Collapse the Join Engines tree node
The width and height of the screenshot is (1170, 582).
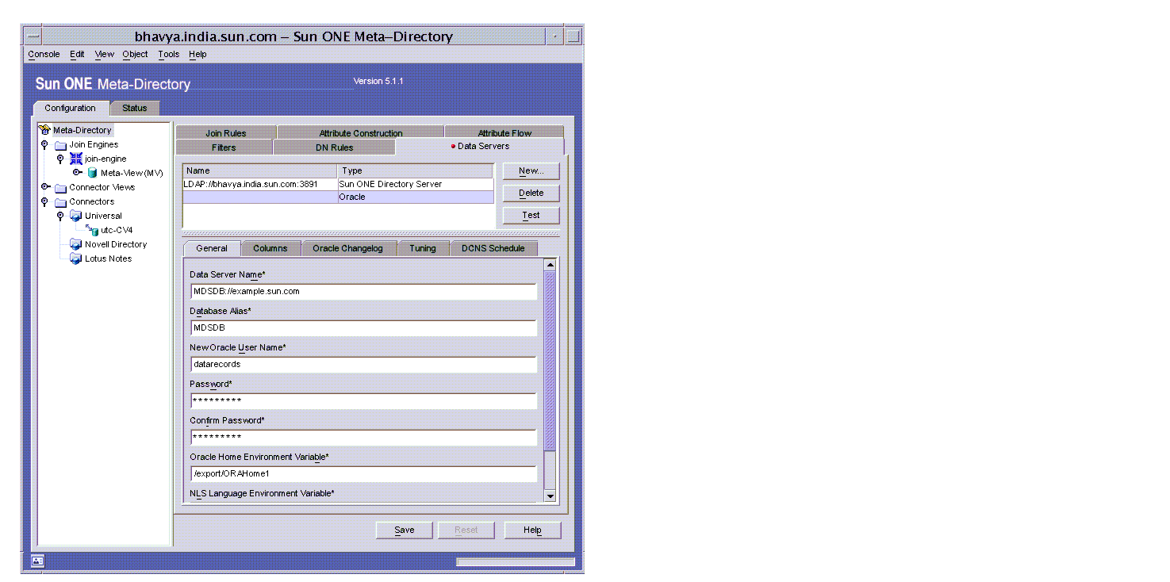click(45, 145)
